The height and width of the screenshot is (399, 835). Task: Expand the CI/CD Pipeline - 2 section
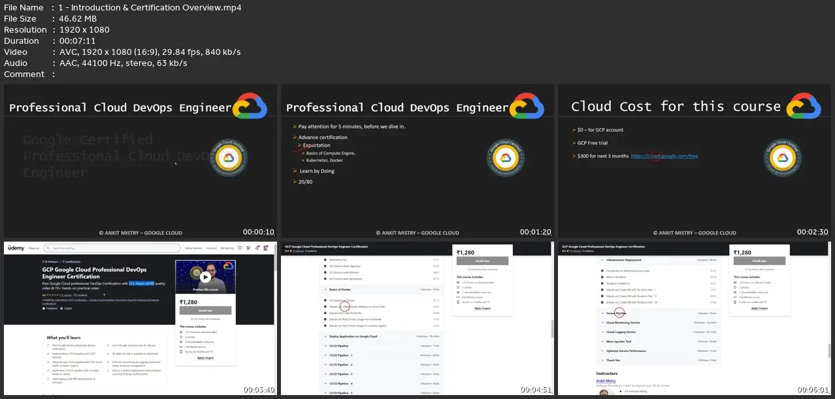click(x=382, y=365)
